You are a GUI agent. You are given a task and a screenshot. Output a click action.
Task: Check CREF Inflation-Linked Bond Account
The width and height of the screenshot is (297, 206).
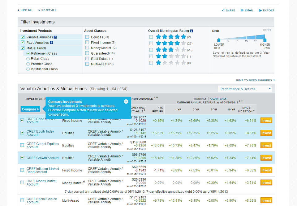click(x=22, y=170)
